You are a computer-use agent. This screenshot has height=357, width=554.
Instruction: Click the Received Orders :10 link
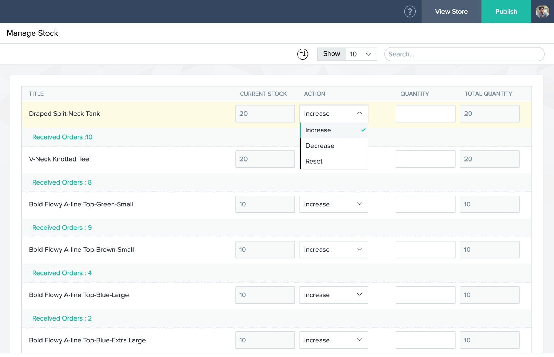pyautogui.click(x=62, y=137)
